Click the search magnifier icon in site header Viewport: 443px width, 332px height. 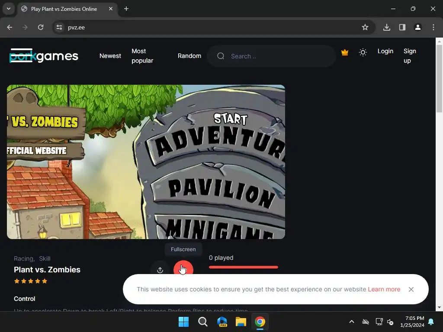221,56
